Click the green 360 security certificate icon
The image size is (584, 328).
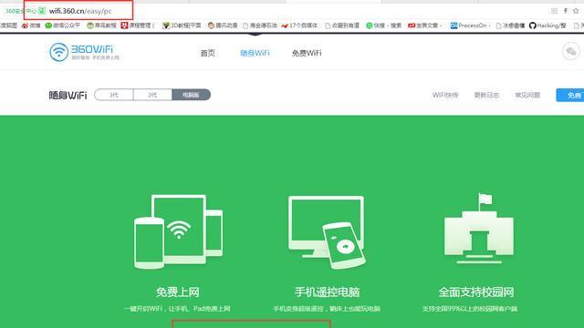tap(42, 11)
